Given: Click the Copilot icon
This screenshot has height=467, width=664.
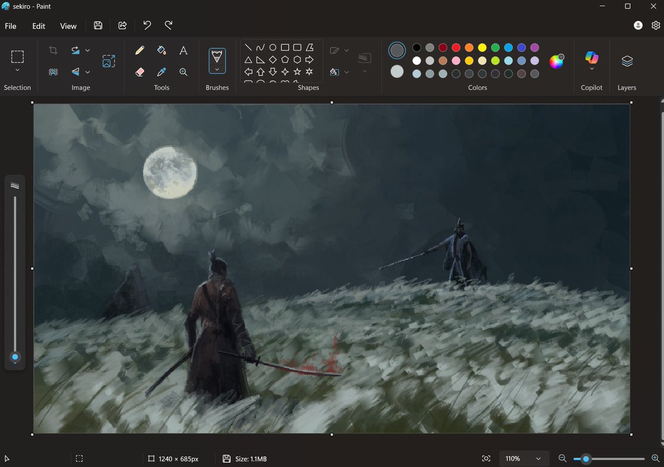Looking at the screenshot, I should 592,57.
